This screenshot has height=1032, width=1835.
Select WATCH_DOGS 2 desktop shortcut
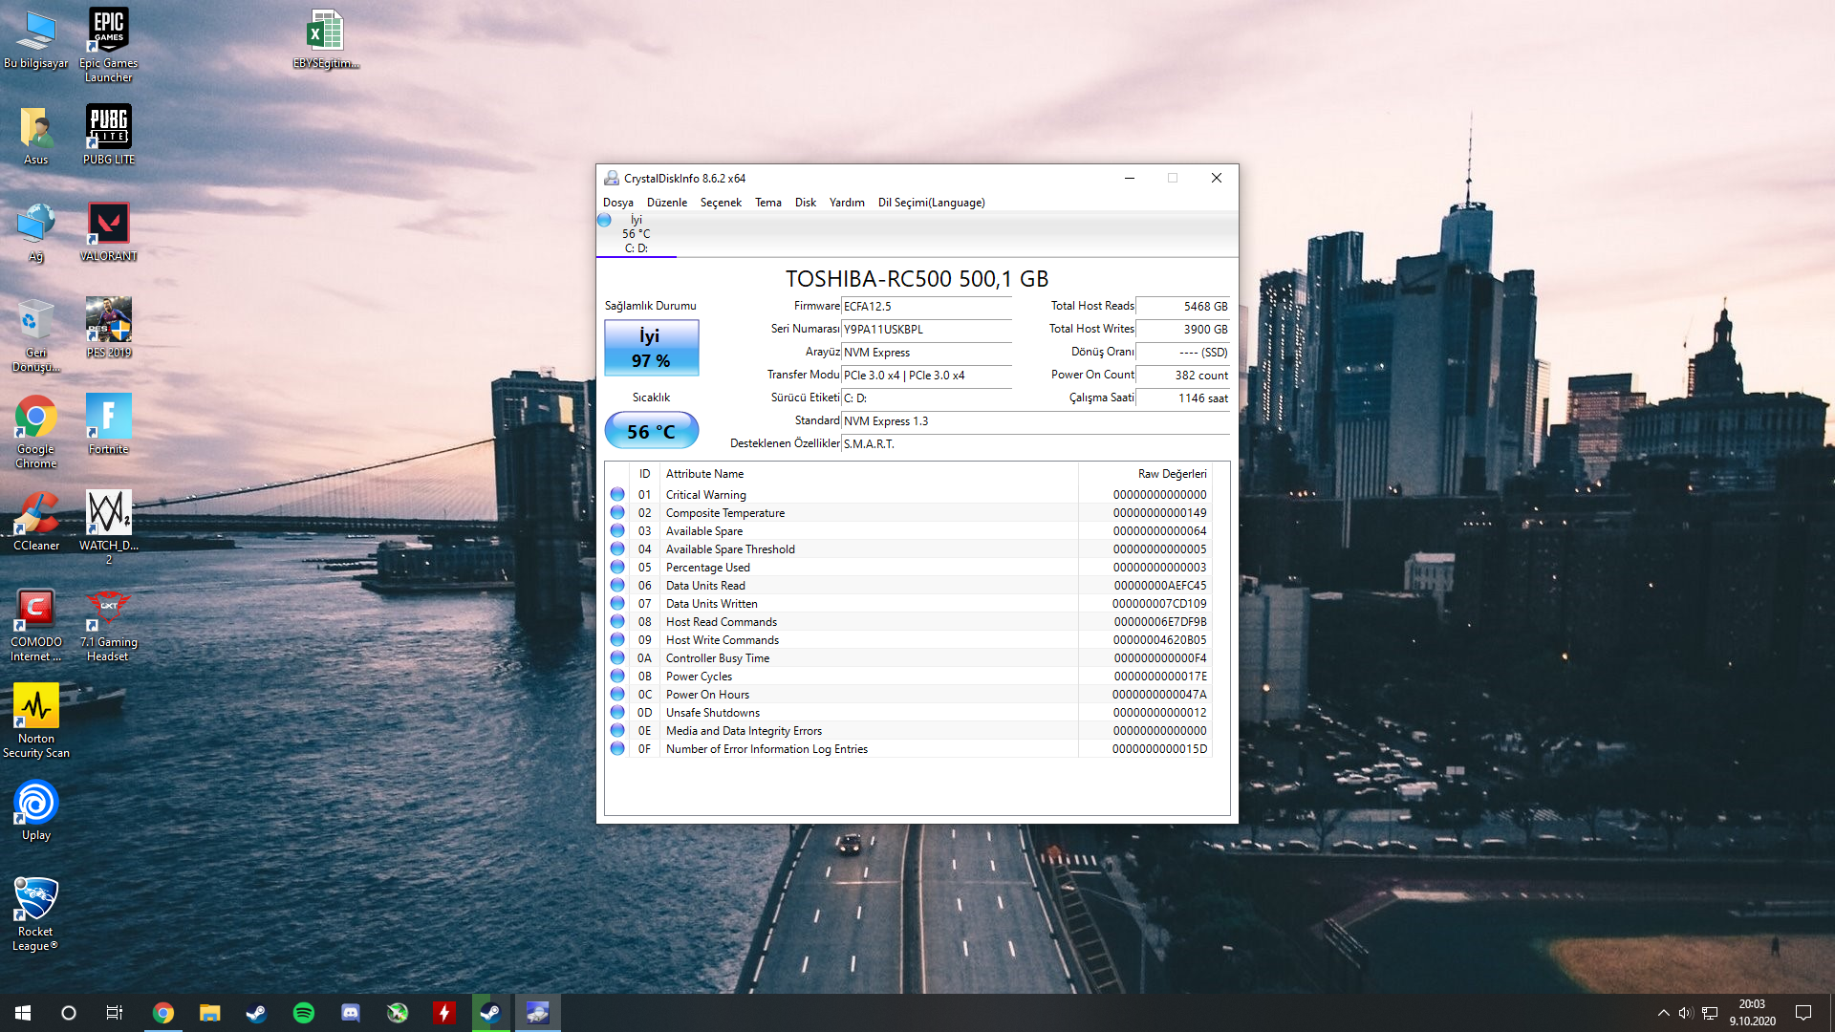[x=108, y=528]
